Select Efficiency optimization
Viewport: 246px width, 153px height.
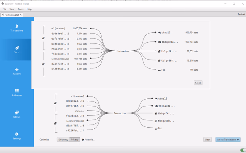63,140
